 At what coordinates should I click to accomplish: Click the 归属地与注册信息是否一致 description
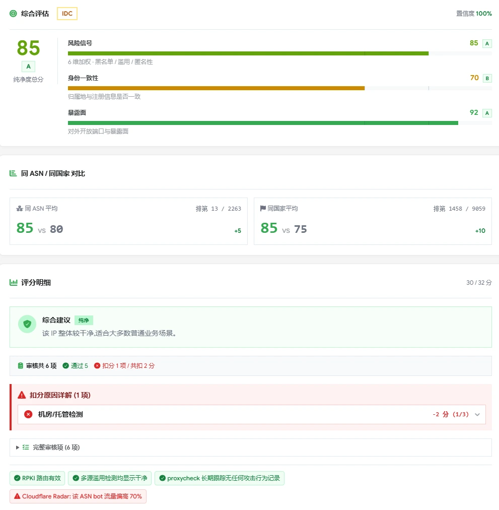click(104, 97)
